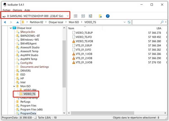
Task: Click the first view mode icon in toolbar
Action: (76, 16)
